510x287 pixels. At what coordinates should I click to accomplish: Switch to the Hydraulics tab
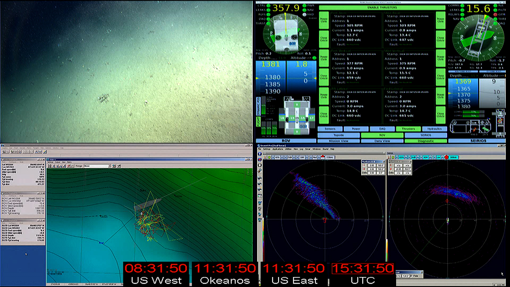[x=434, y=129]
